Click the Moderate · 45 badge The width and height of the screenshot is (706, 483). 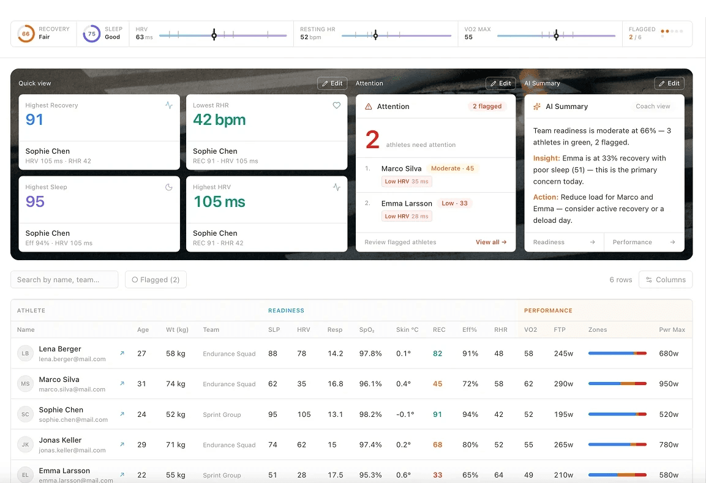tap(453, 168)
